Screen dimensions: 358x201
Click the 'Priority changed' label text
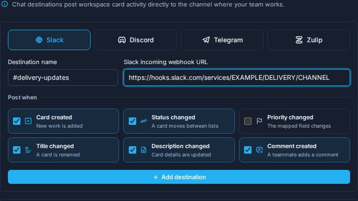pyautogui.click(x=290, y=117)
